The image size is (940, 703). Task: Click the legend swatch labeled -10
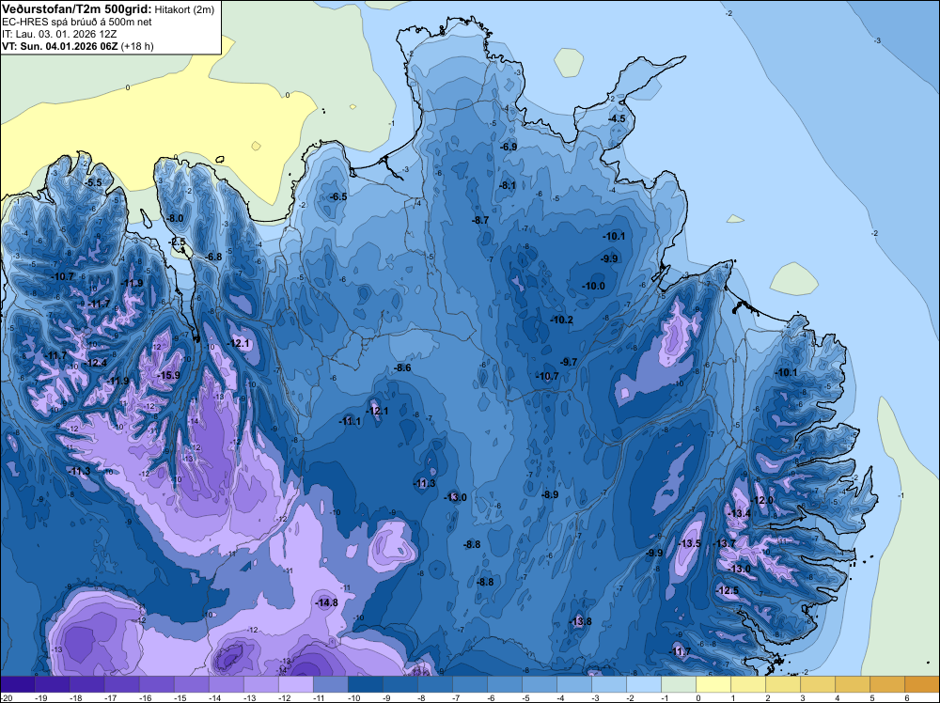tap(366, 684)
